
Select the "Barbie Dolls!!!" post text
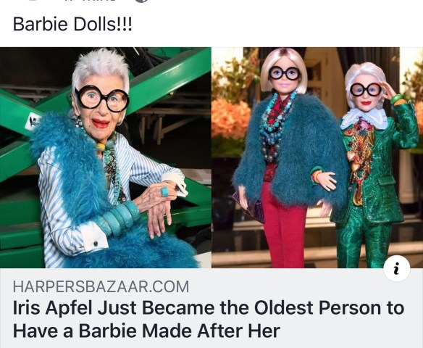[x=72, y=24]
